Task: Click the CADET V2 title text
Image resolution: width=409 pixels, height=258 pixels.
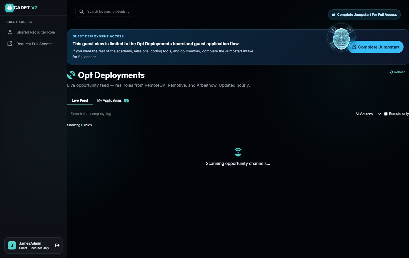Action: point(26,8)
